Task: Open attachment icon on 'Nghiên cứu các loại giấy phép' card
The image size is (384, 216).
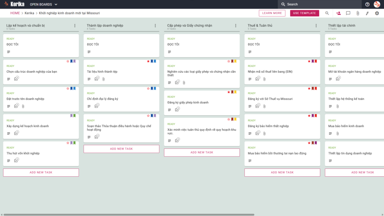Action: [x=184, y=83]
